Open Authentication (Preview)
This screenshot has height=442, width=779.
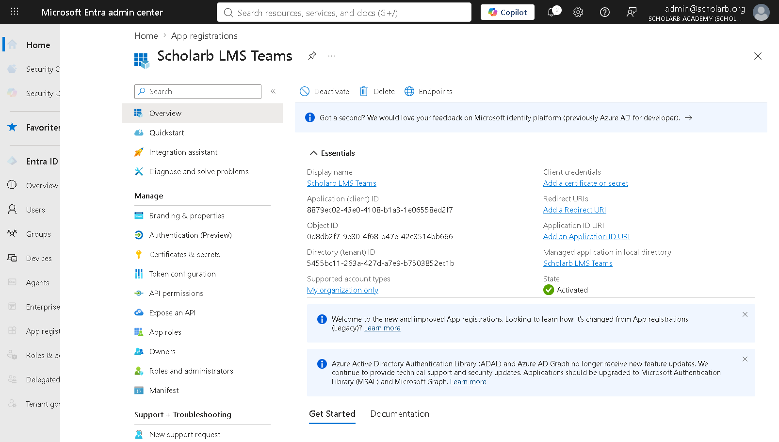tap(203, 235)
